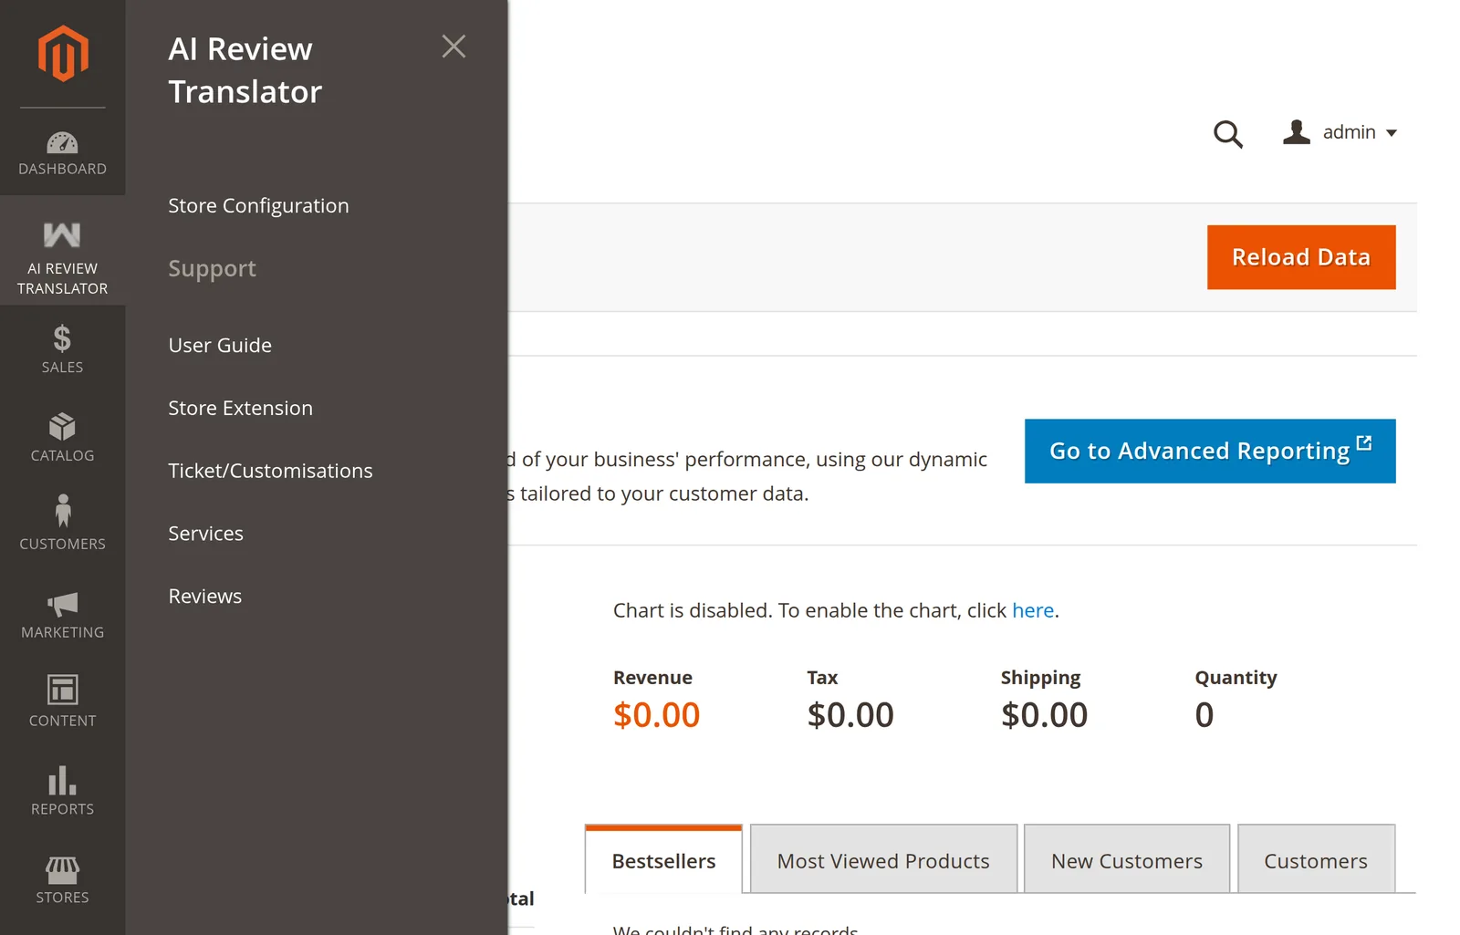This screenshot has width=1460, height=935.
Task: Click the Shipping $0.00 value
Action: click(x=1044, y=715)
